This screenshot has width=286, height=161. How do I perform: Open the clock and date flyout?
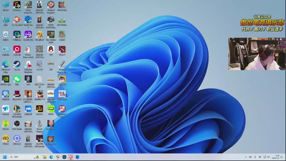pos(276,157)
